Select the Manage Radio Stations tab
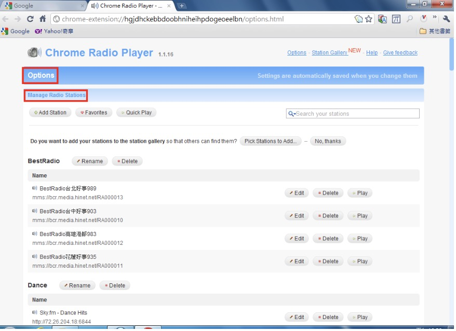Image resolution: width=456 pixels, height=331 pixels. pyautogui.click(x=57, y=95)
